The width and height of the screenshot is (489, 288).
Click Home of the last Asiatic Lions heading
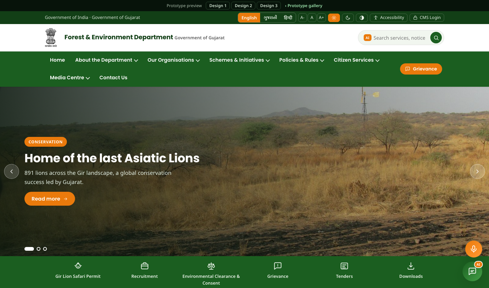tap(112, 158)
